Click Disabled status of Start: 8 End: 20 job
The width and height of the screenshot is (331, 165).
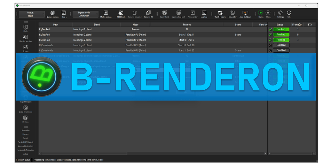click(x=281, y=45)
